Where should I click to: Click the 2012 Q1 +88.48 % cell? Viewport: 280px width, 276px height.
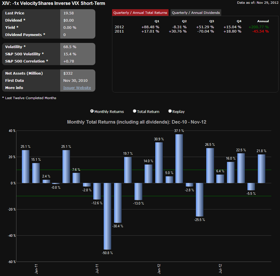click(150, 27)
